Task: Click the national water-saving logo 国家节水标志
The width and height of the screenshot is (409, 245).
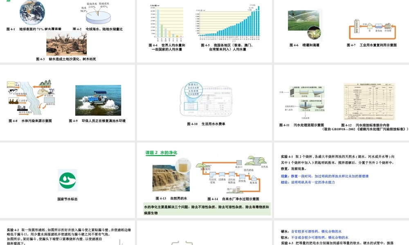Action: [x=68, y=181]
